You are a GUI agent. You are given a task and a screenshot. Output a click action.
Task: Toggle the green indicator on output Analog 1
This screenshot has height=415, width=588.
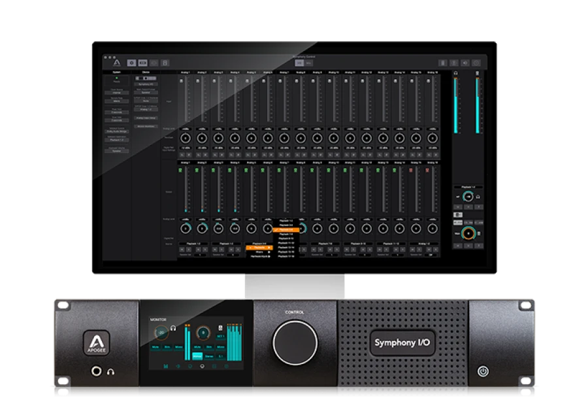(x=180, y=171)
